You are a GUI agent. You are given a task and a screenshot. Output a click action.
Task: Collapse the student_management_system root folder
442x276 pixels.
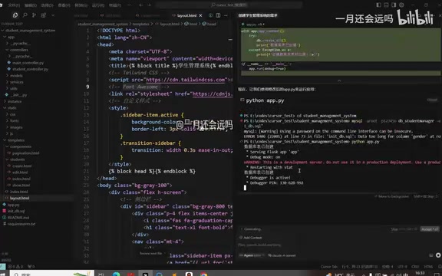[30, 30]
